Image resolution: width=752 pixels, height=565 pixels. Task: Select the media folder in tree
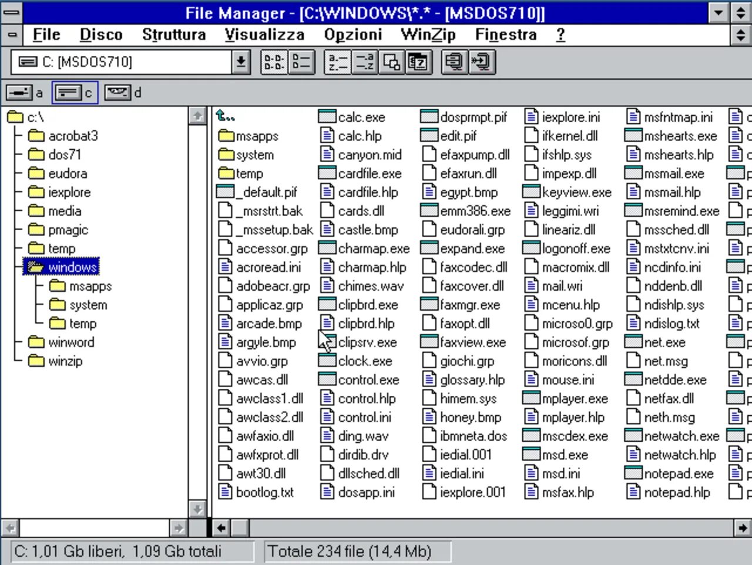point(55,211)
